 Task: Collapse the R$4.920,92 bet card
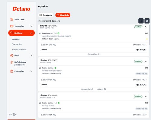point(146,27)
